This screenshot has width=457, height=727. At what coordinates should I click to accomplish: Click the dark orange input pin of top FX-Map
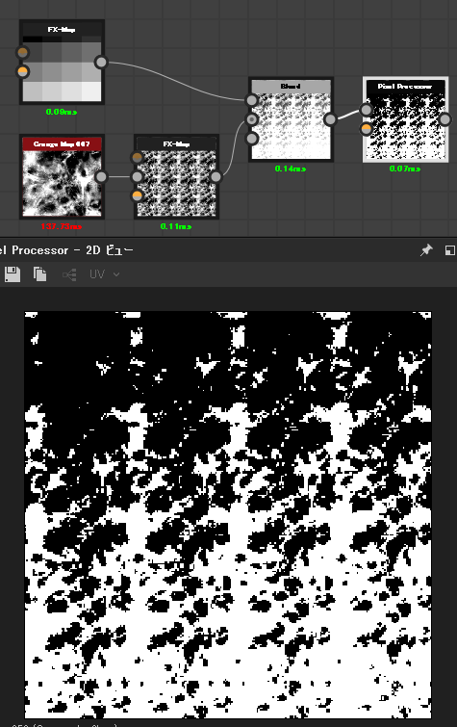pos(22,52)
